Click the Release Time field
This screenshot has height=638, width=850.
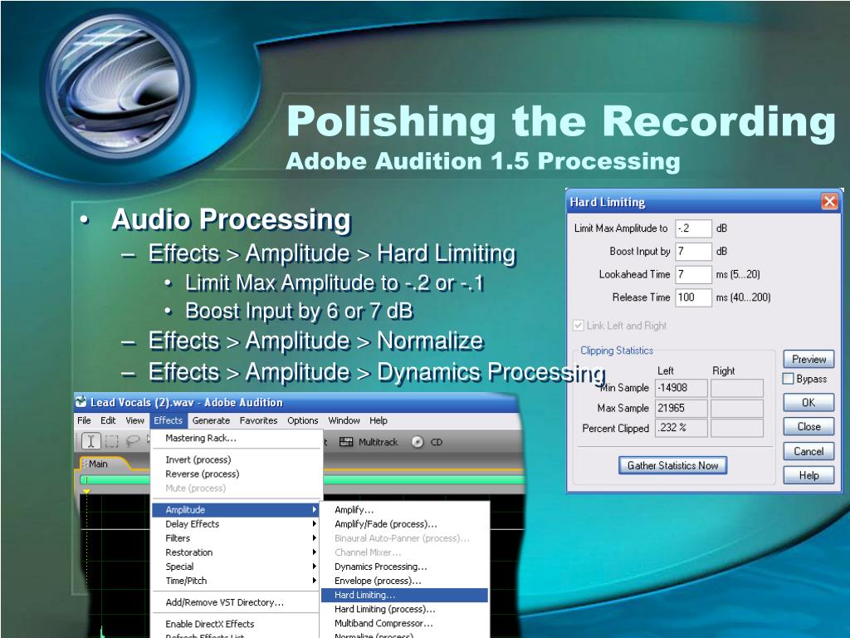point(693,297)
